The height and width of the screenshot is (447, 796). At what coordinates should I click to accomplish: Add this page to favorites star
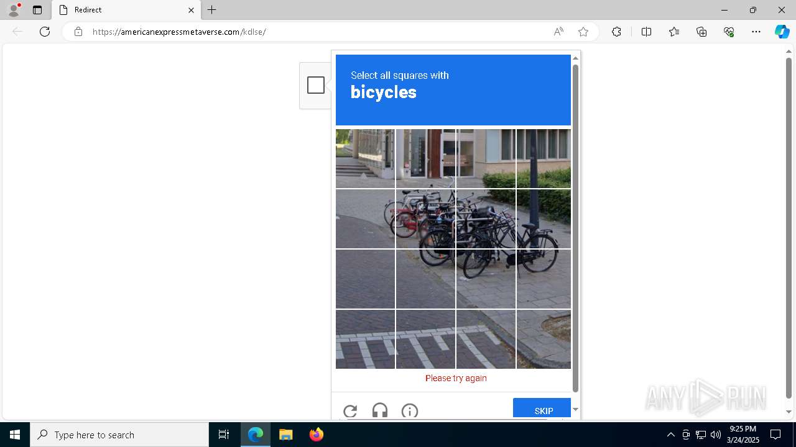click(x=583, y=32)
